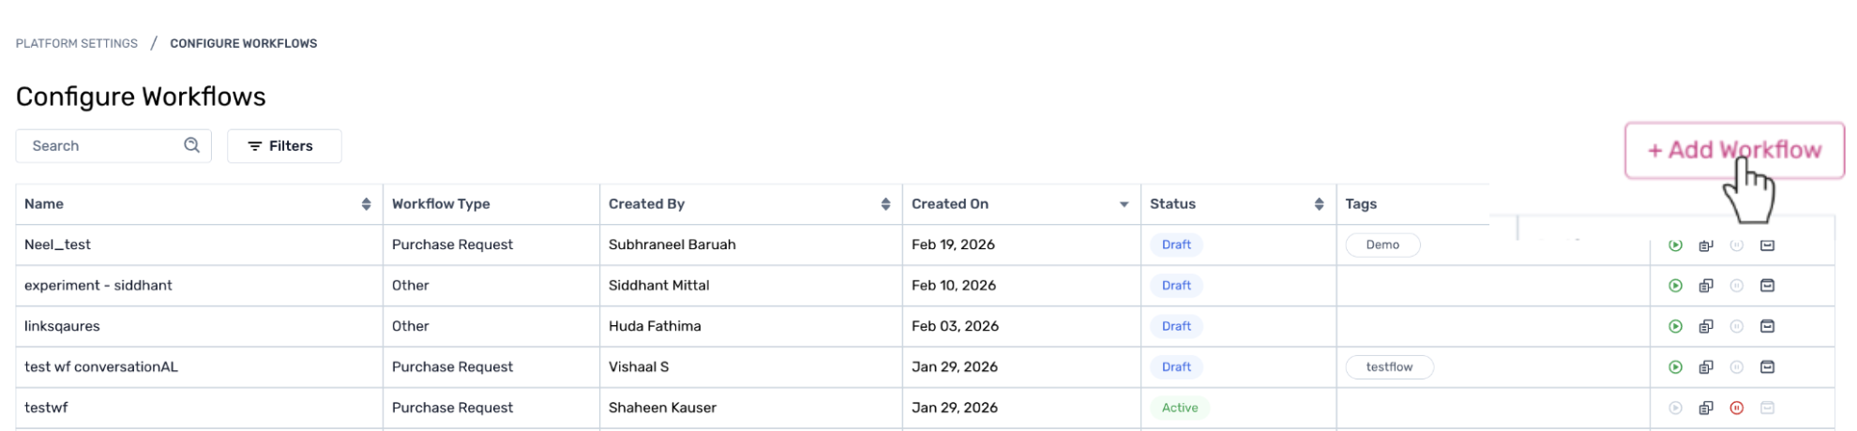The image size is (1857, 431).
Task: Sort workflows by Name column
Action: click(x=366, y=204)
